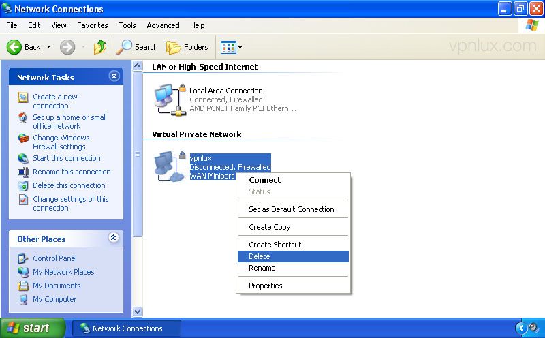Image resolution: width=545 pixels, height=338 pixels.
Task: Select the Local Area Connection name text
Action: click(x=226, y=91)
